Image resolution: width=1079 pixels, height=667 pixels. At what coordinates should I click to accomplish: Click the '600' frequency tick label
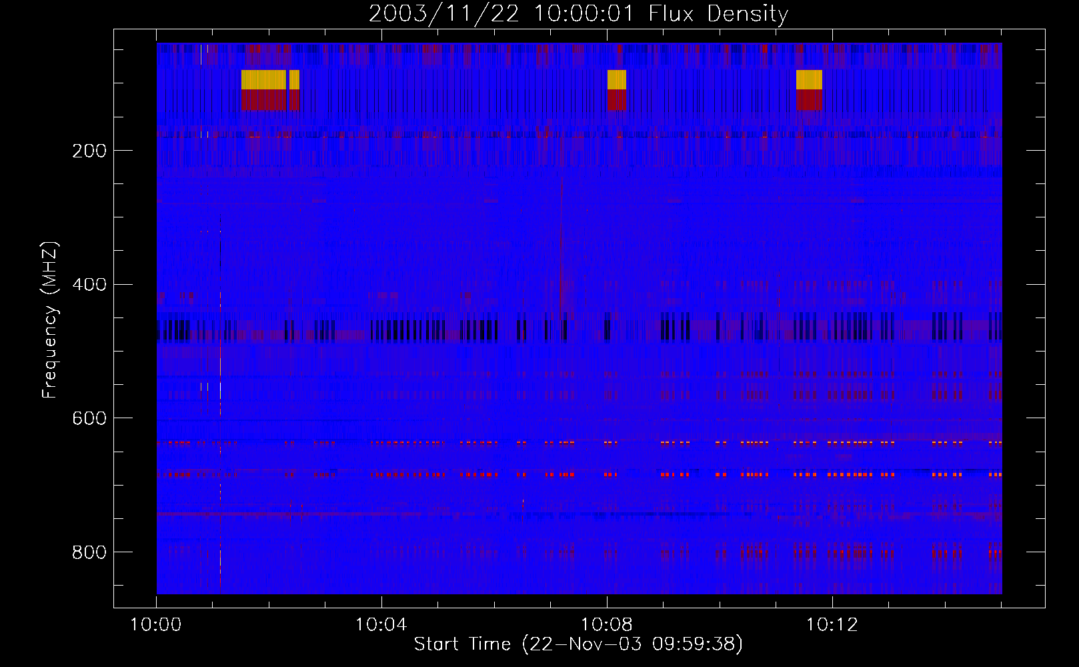[x=89, y=418]
